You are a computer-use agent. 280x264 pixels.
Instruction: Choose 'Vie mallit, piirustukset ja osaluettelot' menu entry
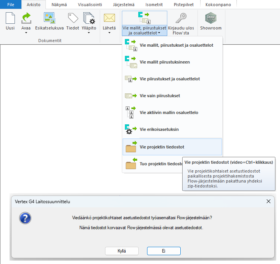[172, 45]
